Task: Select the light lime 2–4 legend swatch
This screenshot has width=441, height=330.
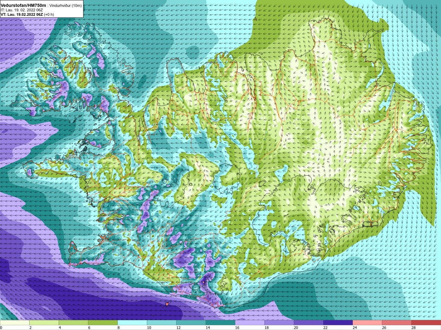Action: pyautogui.click(x=44, y=323)
